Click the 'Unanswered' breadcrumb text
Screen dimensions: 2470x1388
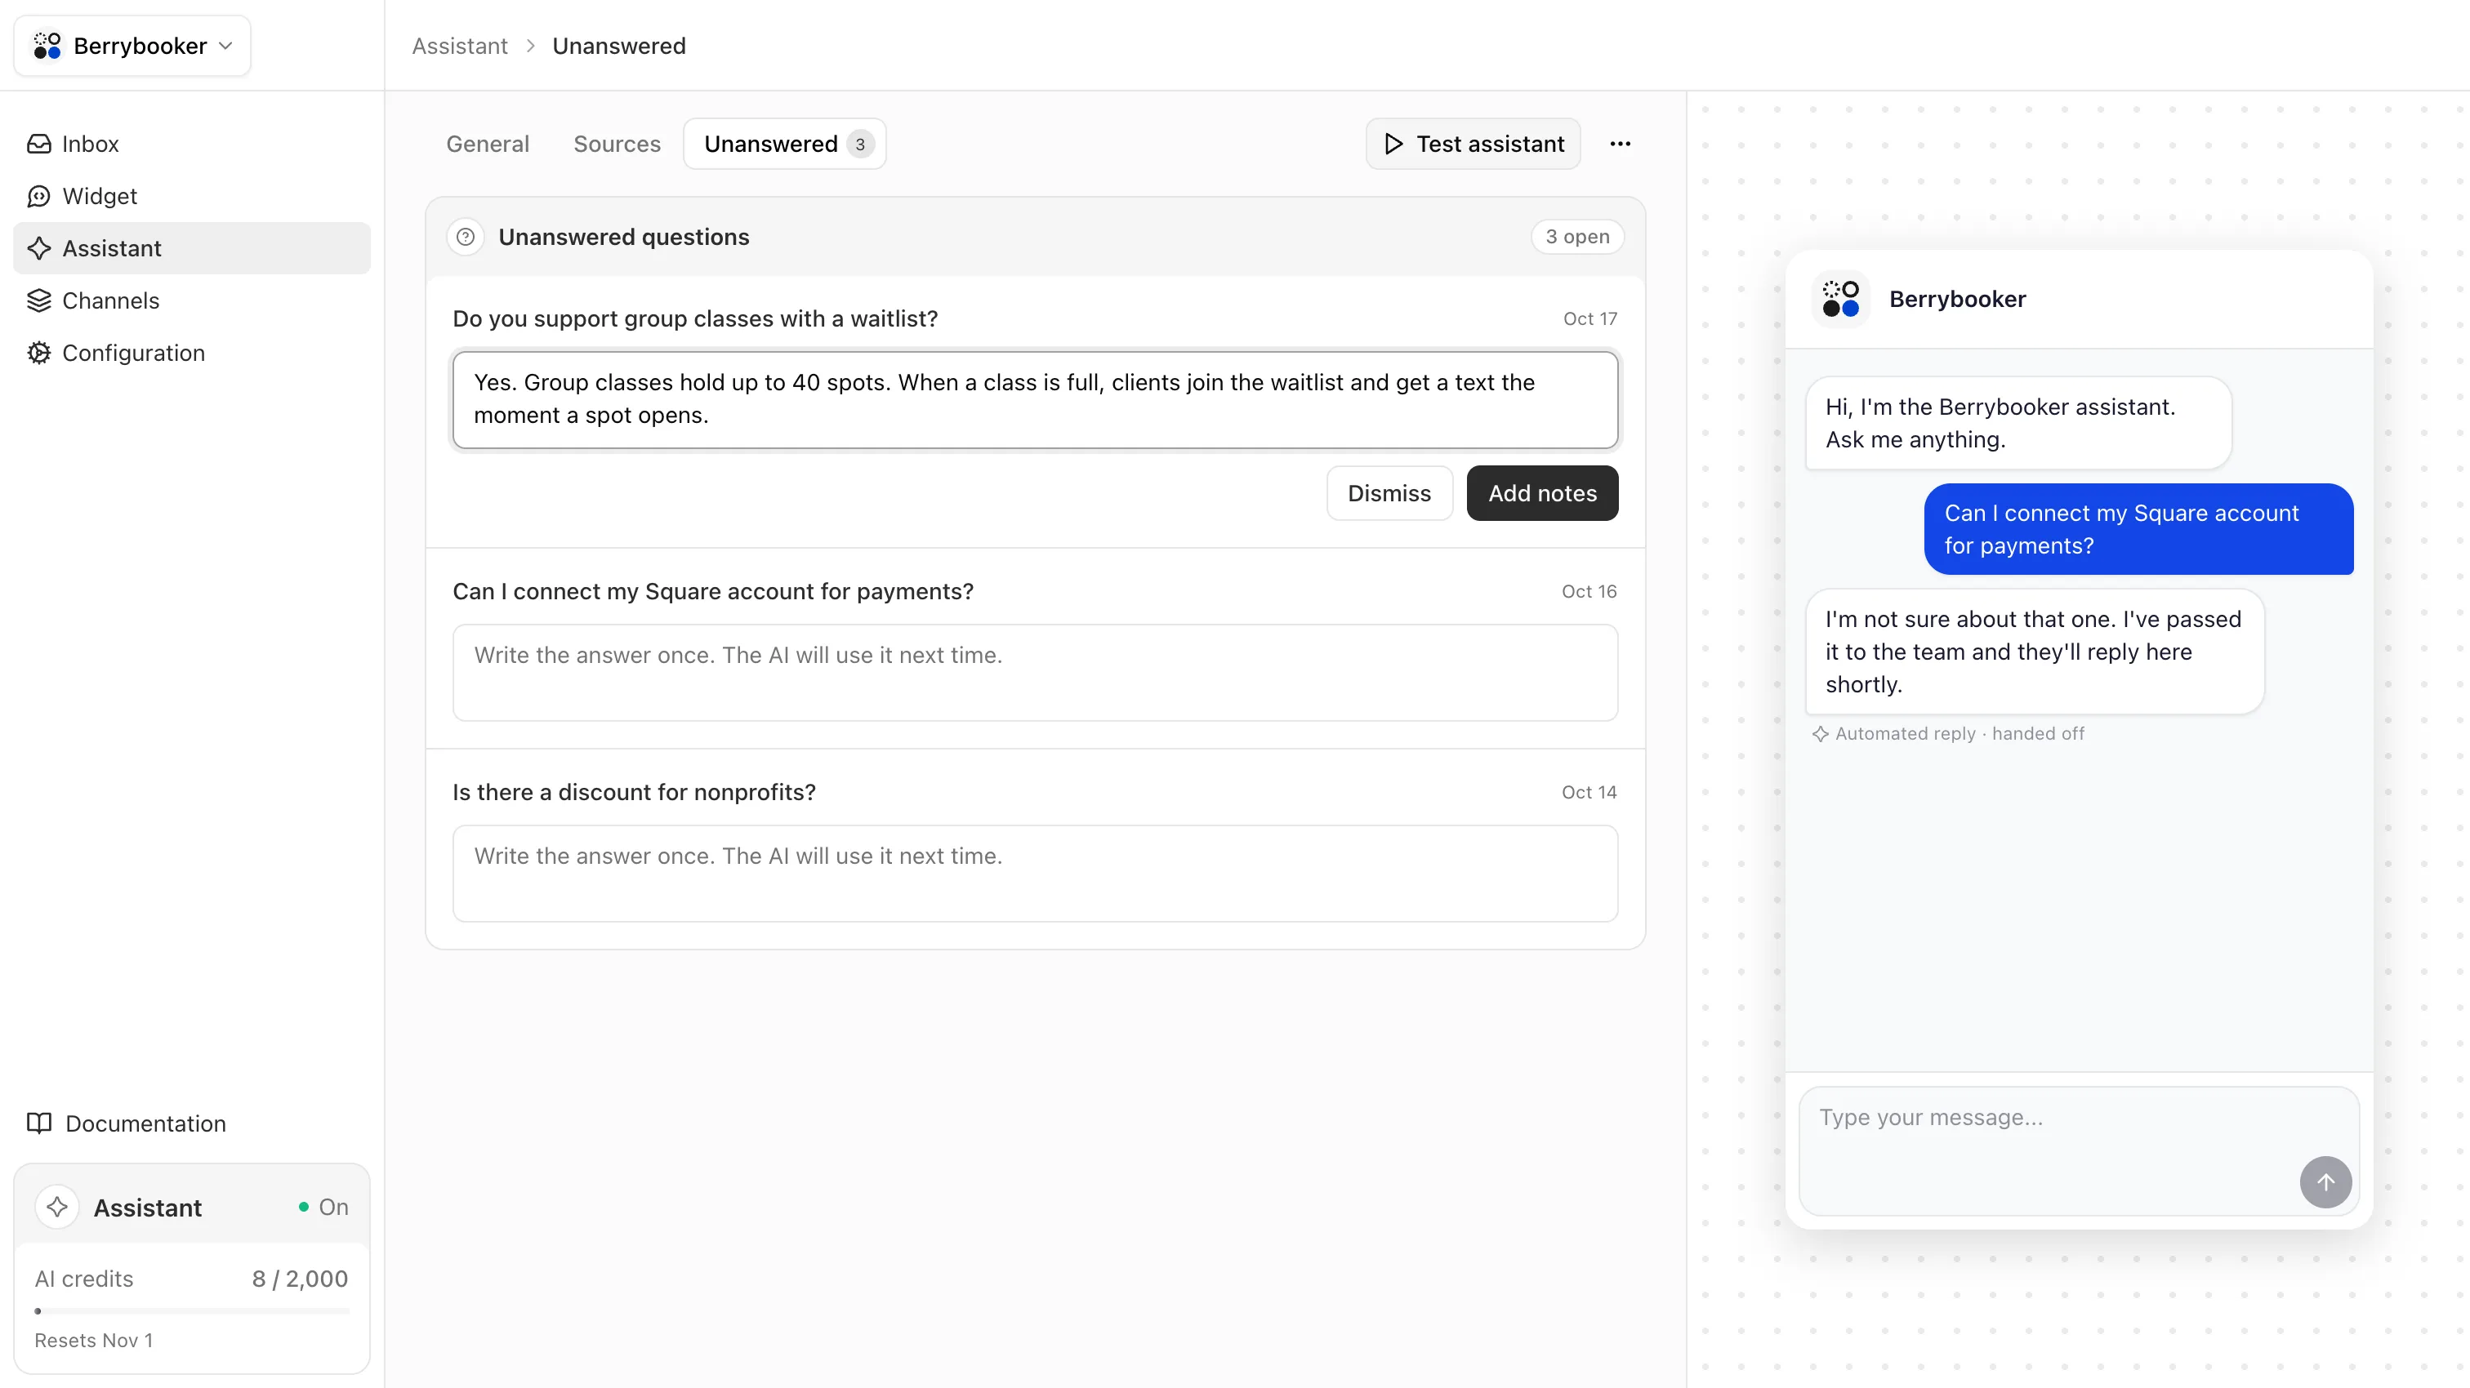point(619,46)
